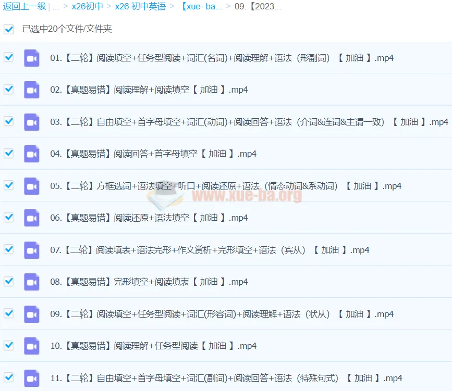
Task: Click the video icon of file 04
Action: pyautogui.click(x=32, y=154)
